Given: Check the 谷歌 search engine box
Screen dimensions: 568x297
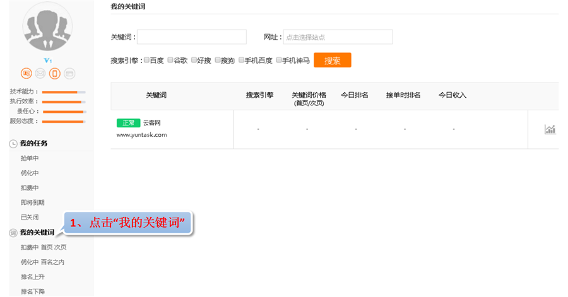Looking at the screenshot, I should pos(170,60).
